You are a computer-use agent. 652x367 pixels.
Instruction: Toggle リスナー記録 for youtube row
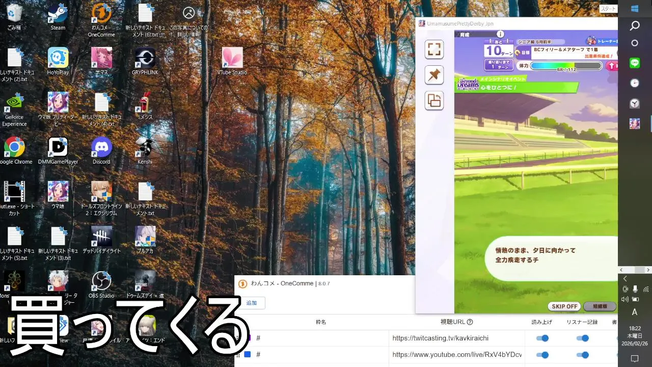coord(582,355)
